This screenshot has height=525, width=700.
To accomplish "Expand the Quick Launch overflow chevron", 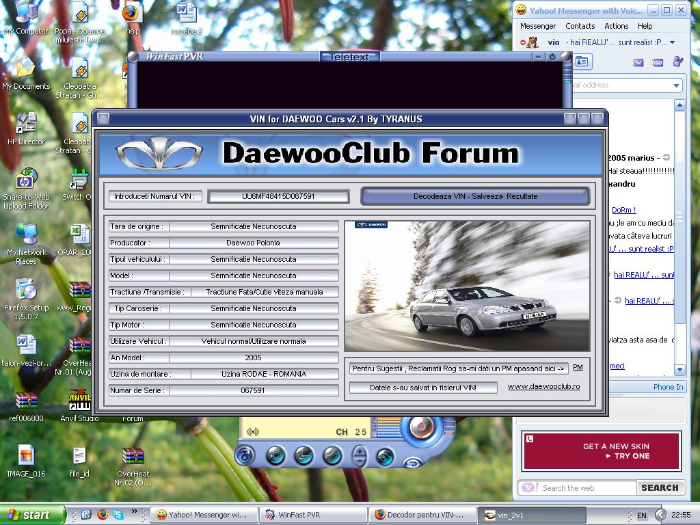I will (134, 511).
